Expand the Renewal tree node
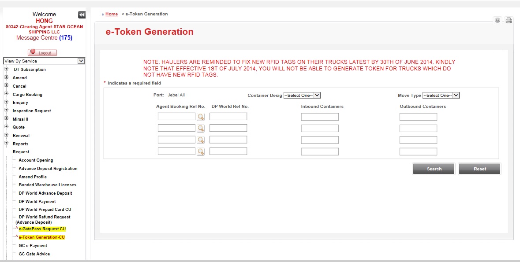The height and width of the screenshot is (262, 520). tap(6, 135)
